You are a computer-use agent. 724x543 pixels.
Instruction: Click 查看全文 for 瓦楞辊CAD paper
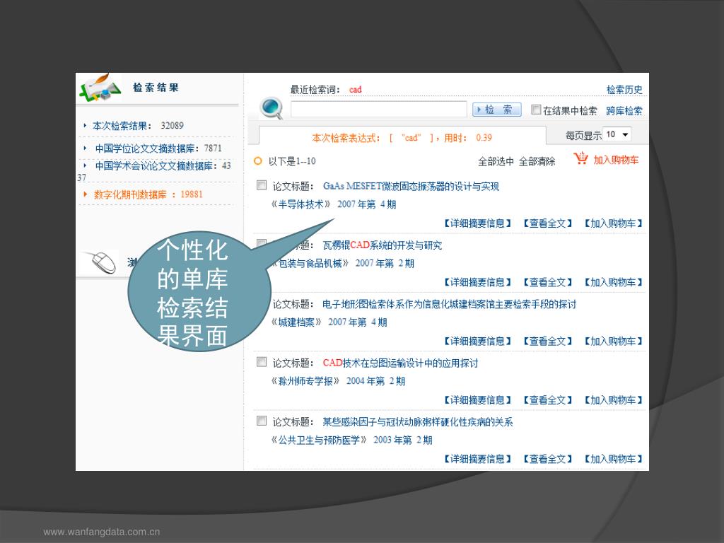click(548, 282)
